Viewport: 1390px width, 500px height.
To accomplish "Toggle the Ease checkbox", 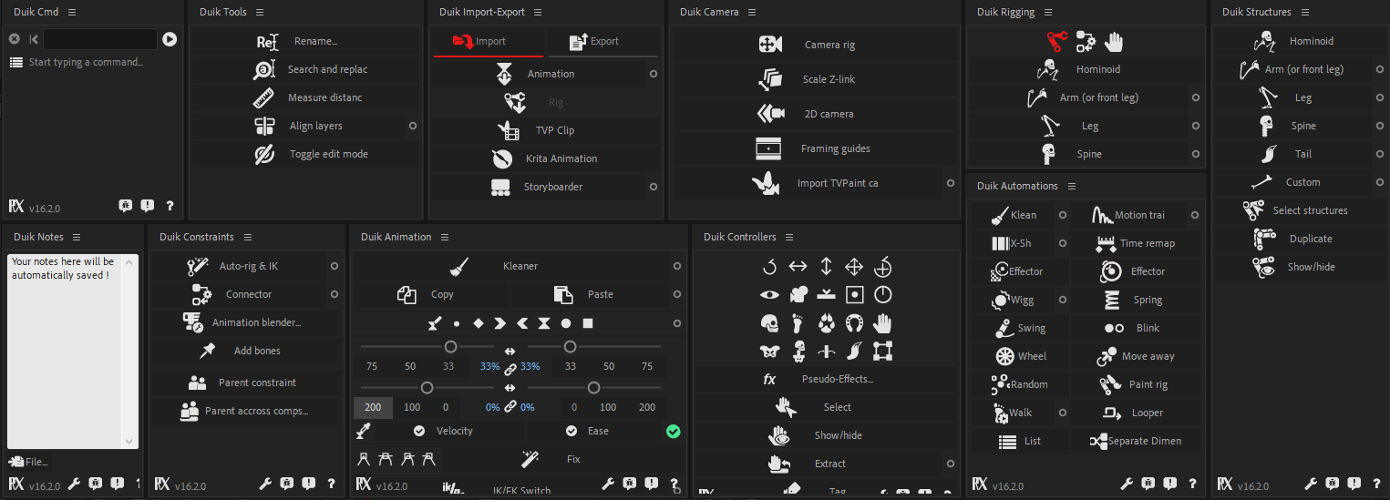I will 571,431.
